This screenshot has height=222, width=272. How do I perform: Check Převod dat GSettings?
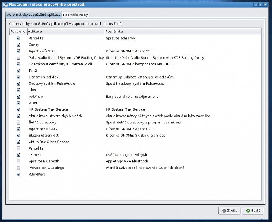19,168
